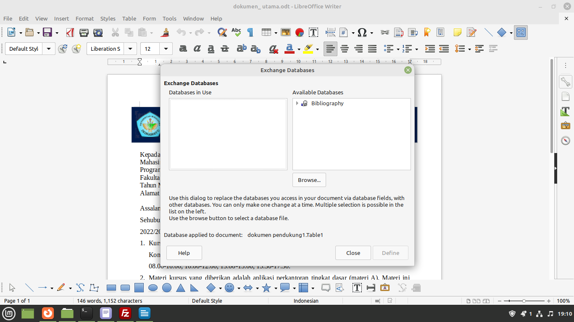Screen dimensions: 574x322
Task: Open Font Name dropdown arrow
Action: (x=131, y=49)
